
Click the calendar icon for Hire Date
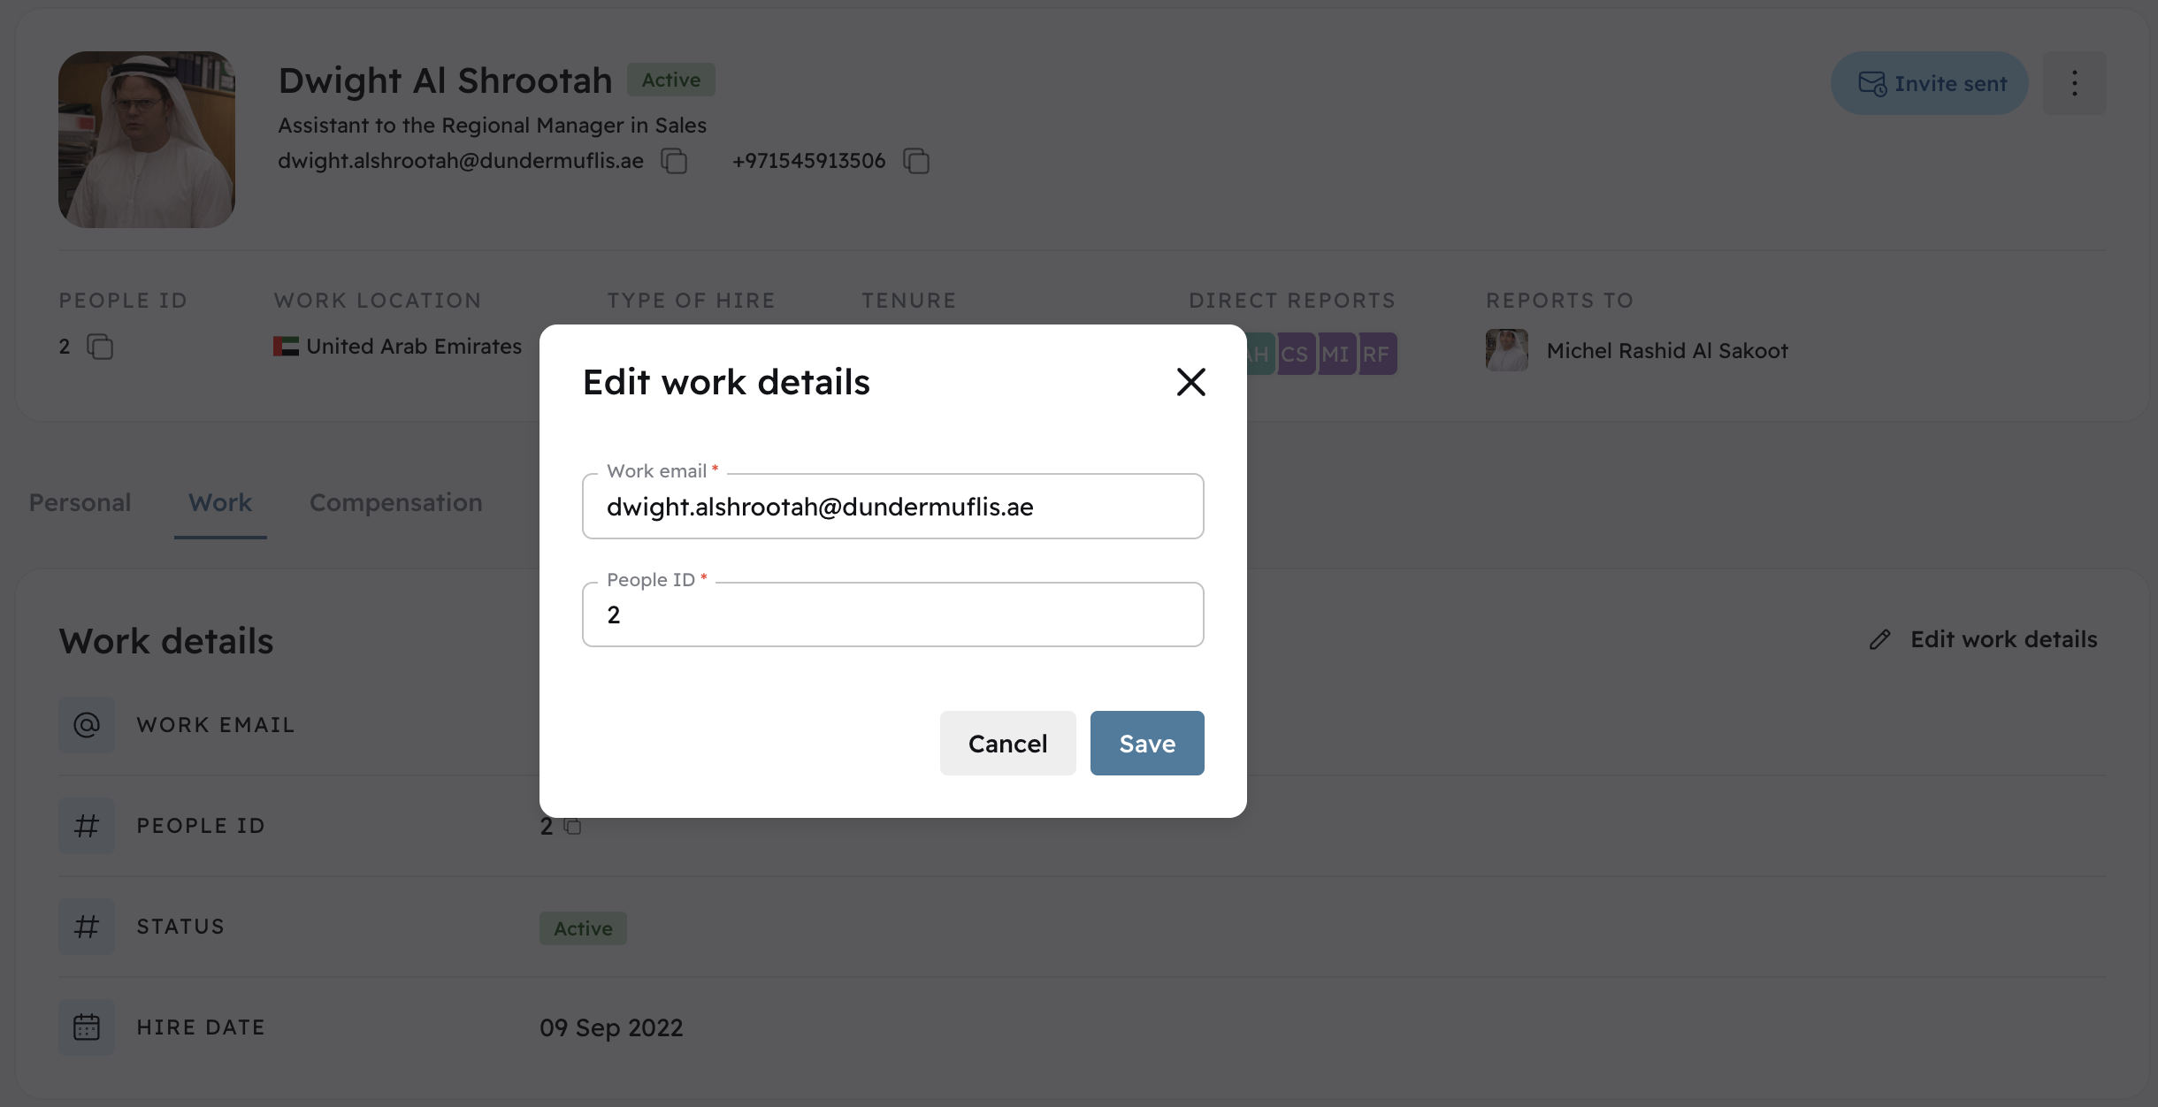click(x=86, y=1027)
